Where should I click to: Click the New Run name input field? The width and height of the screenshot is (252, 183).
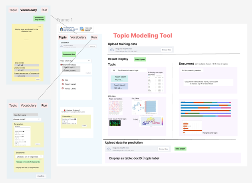click(x=26, y=115)
